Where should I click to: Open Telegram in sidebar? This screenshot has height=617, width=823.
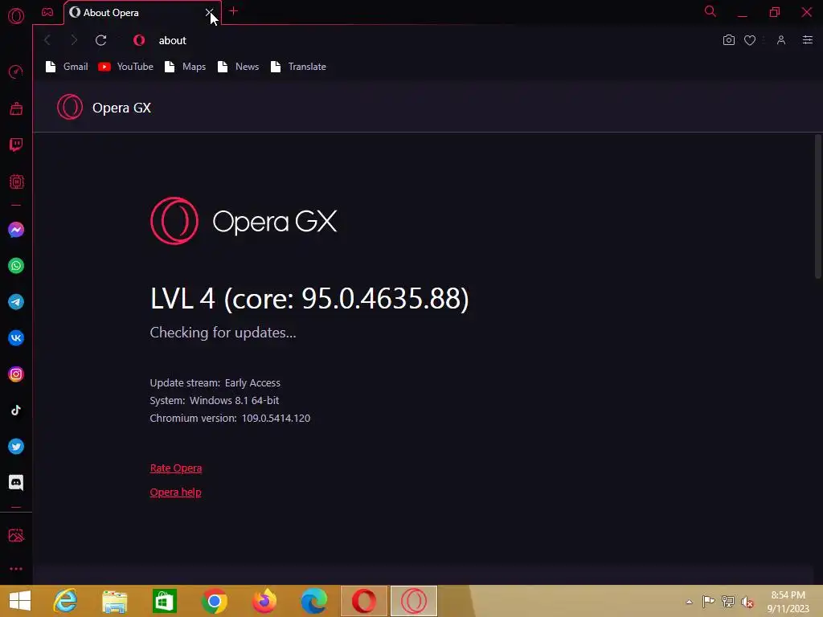[x=16, y=302]
